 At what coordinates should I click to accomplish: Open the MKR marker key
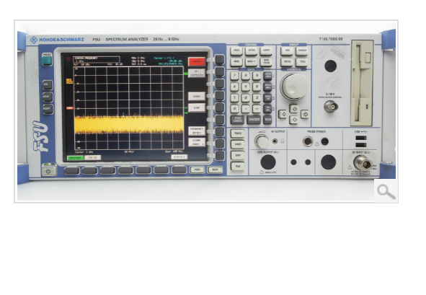pyautogui.click(x=236, y=62)
